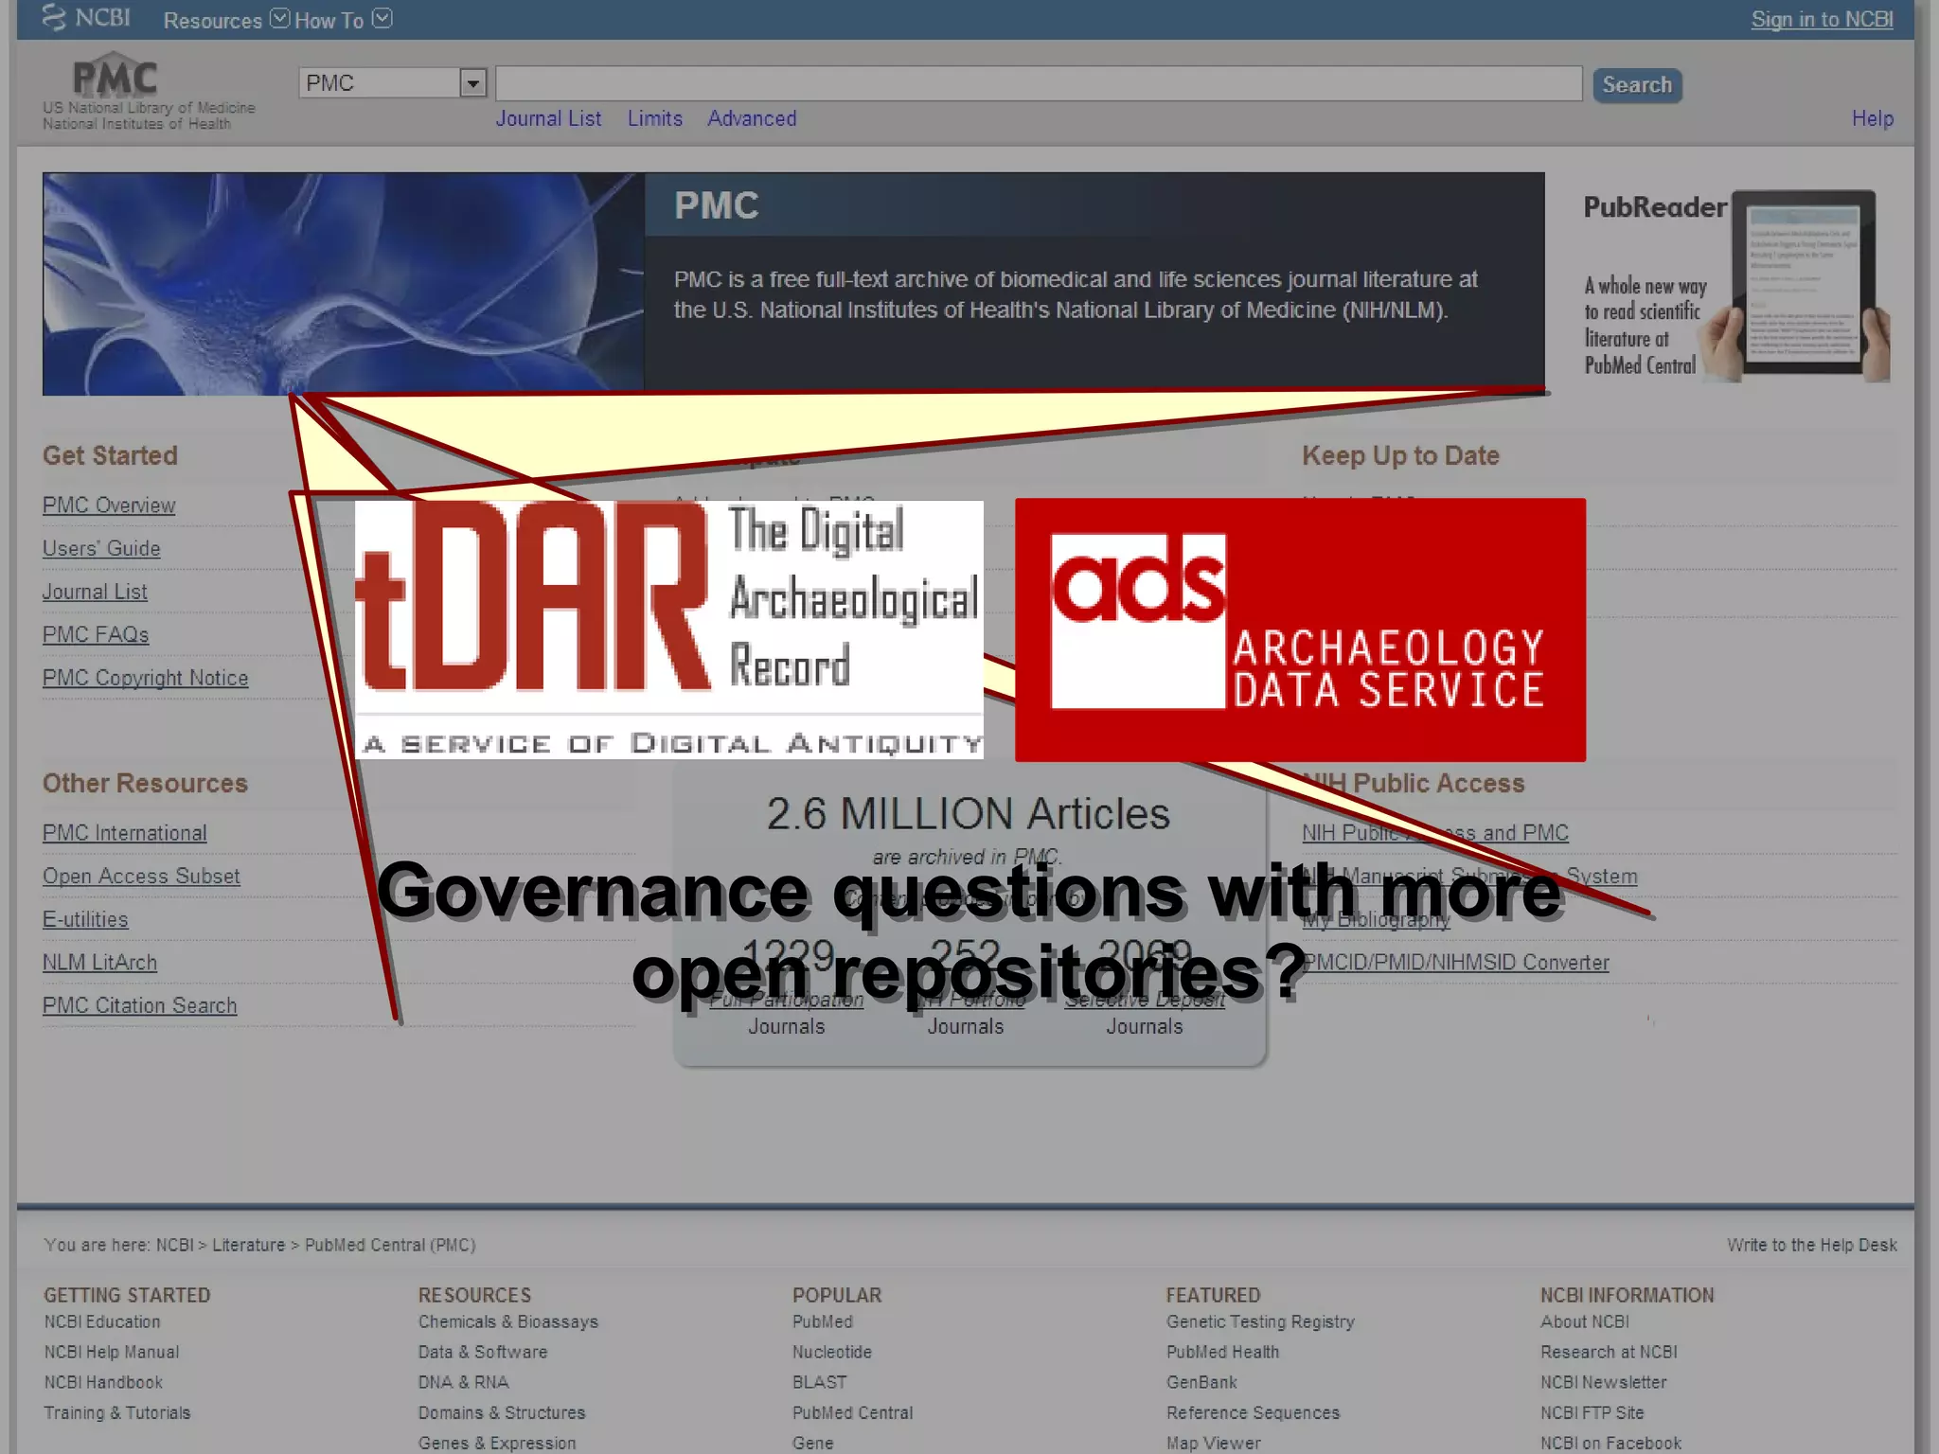Click the ADS Archaeology Data Service logo

(1300, 629)
